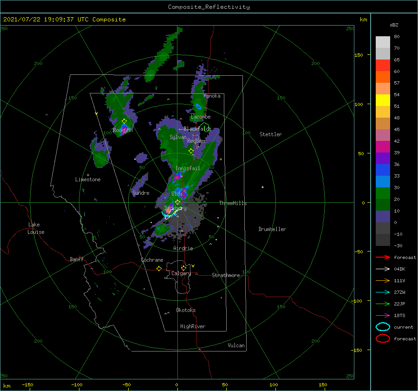Click the Sylvan label

[x=178, y=137]
